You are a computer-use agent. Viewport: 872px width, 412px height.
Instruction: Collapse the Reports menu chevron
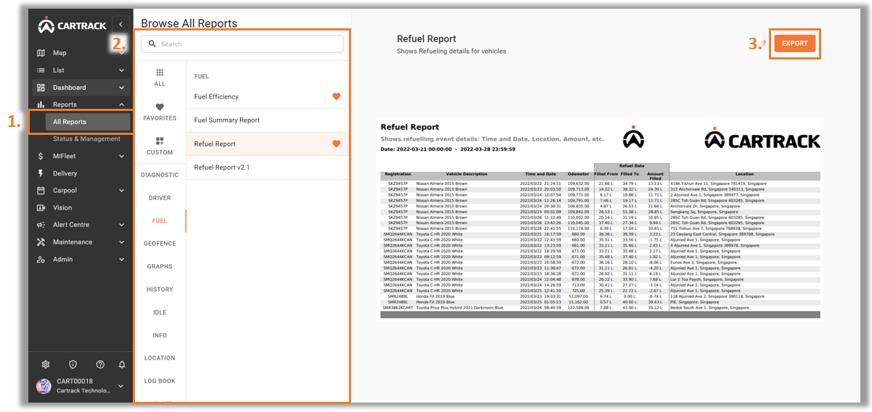[x=122, y=104]
